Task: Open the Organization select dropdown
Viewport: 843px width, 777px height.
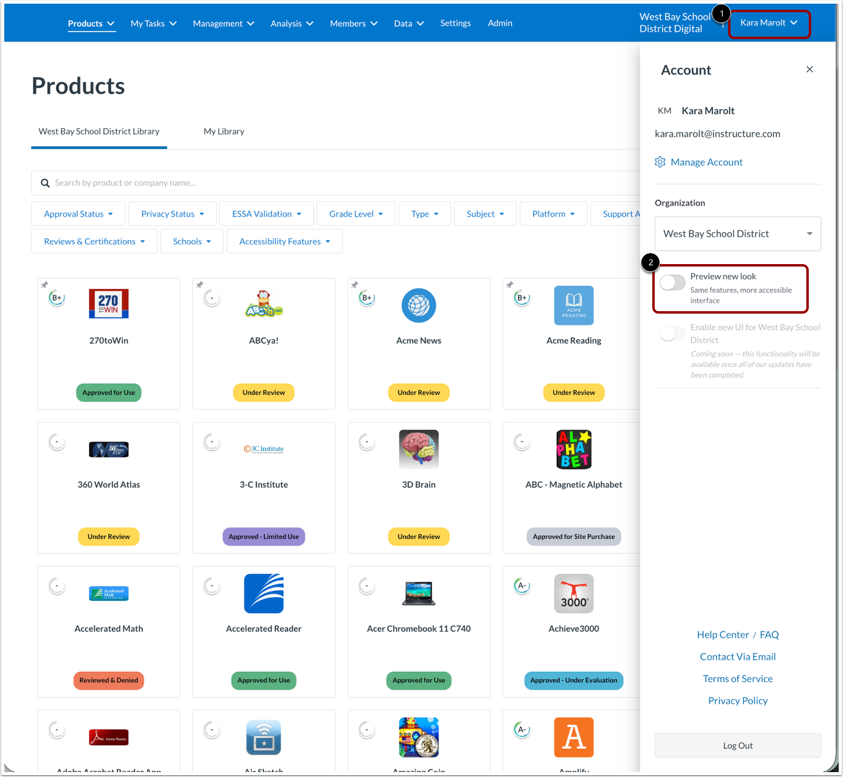Action: click(x=738, y=234)
